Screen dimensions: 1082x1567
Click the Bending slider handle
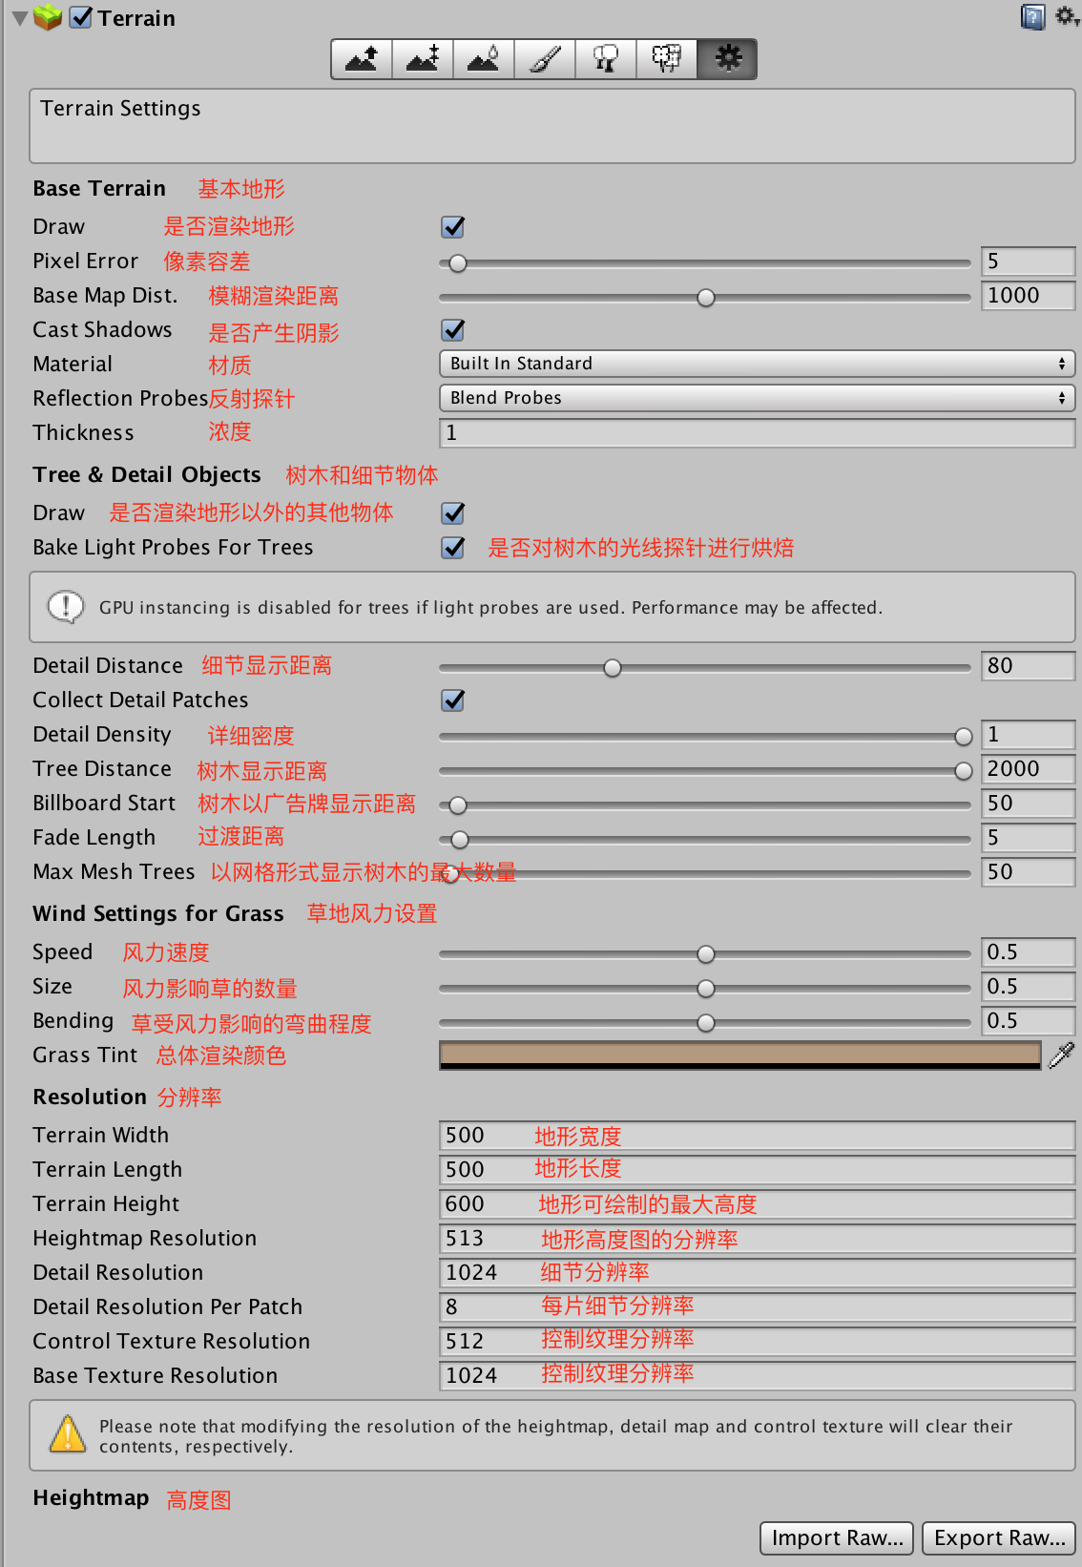(x=706, y=1023)
